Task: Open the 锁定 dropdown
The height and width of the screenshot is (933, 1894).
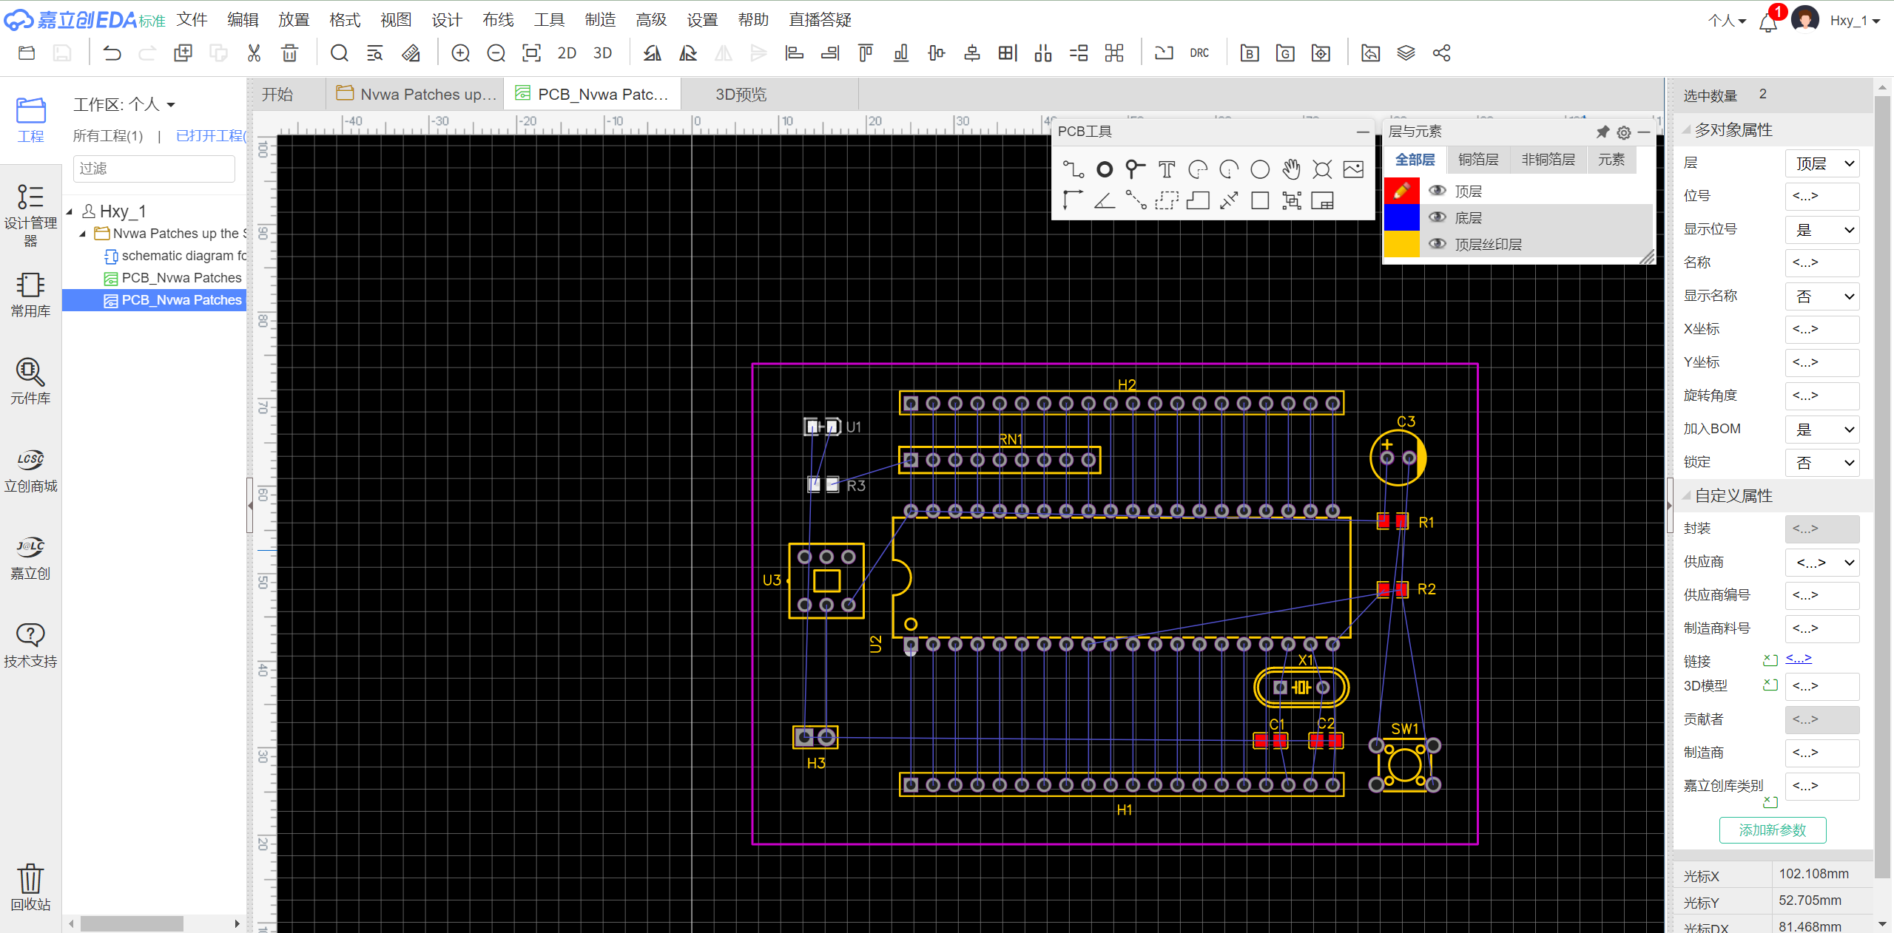Action: tap(1821, 463)
